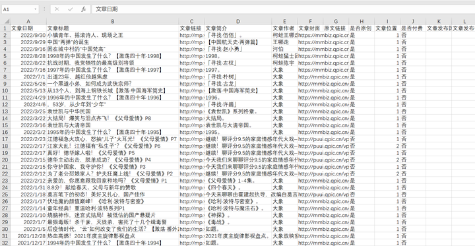Select the cell with date 2022/9/16
This screenshot has height=246, width=475.
point(28,49)
